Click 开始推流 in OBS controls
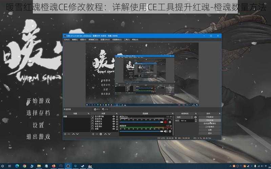The width and height of the screenshot is (271, 169). pyautogui.click(x=210, y=117)
